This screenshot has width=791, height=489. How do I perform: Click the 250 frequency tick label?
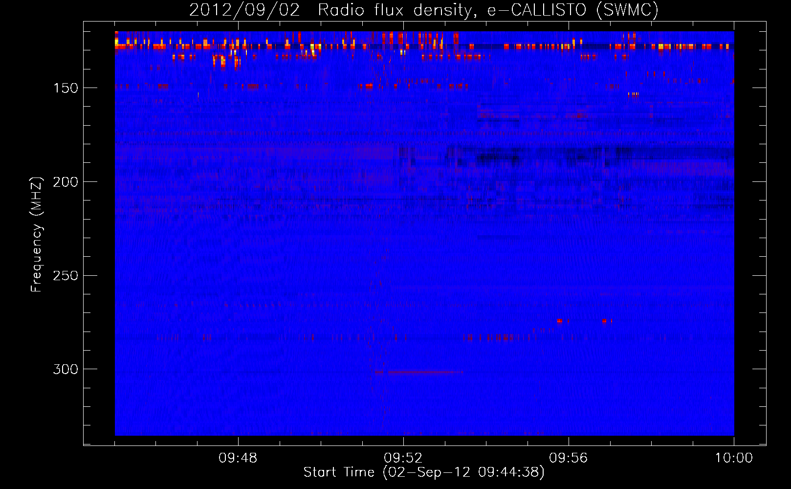[x=66, y=276]
